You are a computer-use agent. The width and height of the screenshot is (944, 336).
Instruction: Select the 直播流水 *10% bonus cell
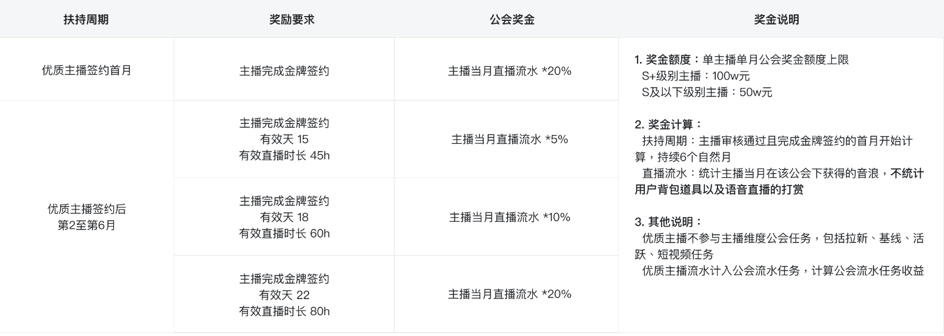510,217
